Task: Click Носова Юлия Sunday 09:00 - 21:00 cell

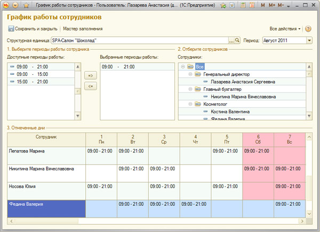Action: [290, 191]
